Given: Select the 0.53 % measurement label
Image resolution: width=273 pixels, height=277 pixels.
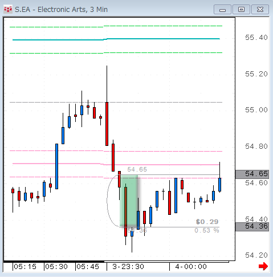Looking at the screenshot, I should (x=207, y=230).
